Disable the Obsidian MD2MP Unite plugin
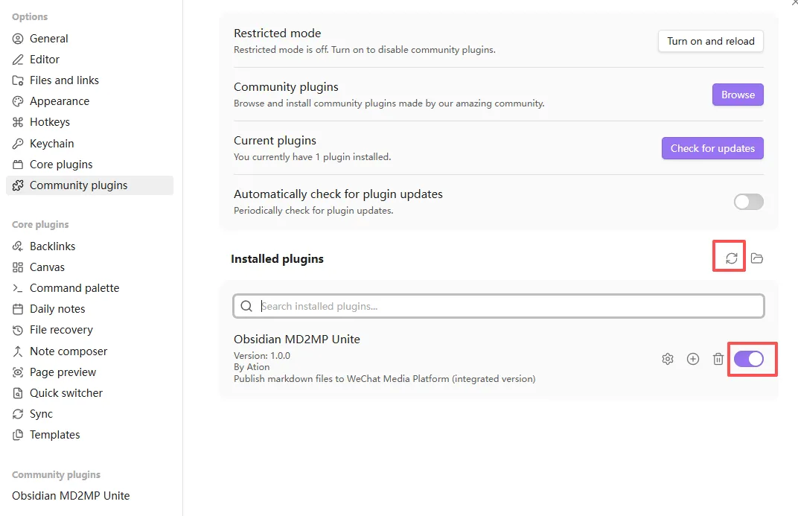Image resolution: width=798 pixels, height=516 pixels. (749, 359)
